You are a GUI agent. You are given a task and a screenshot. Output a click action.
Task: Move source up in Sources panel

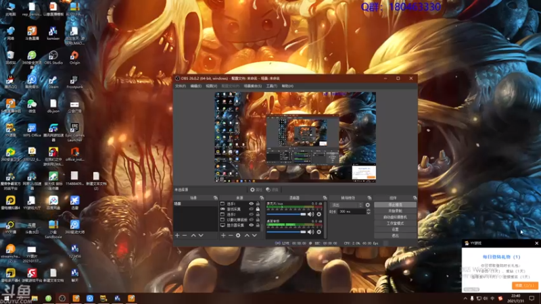click(x=247, y=235)
